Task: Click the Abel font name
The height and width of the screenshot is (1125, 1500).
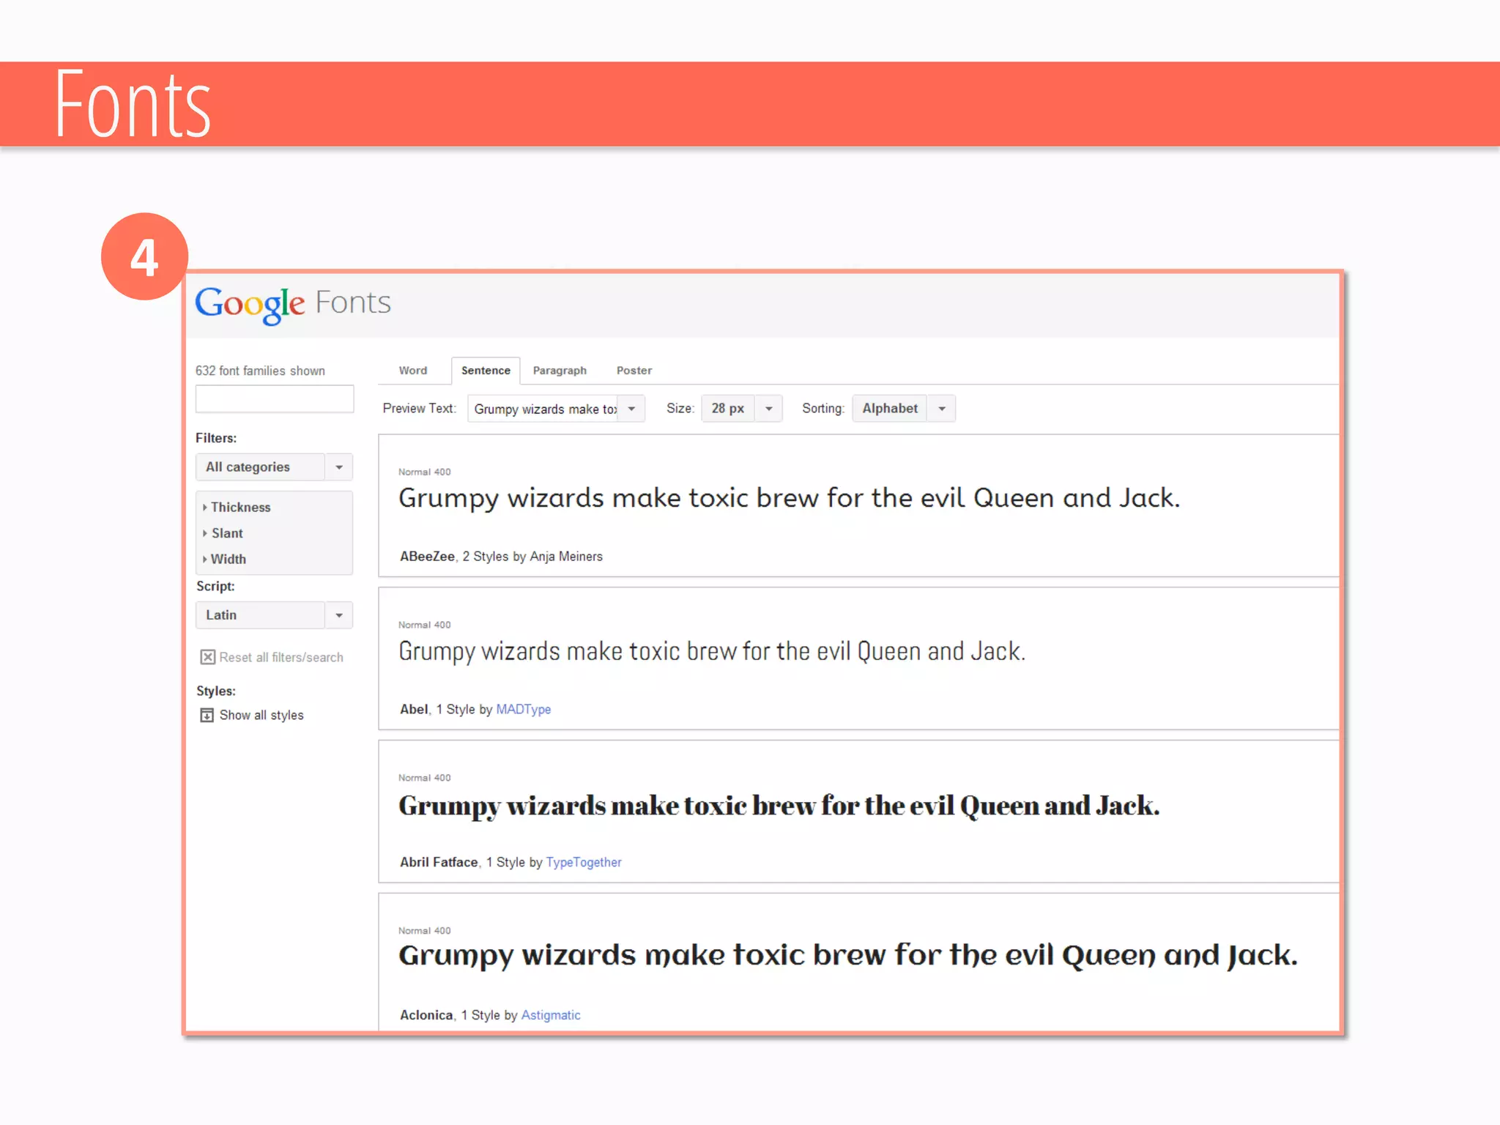Action: click(414, 709)
